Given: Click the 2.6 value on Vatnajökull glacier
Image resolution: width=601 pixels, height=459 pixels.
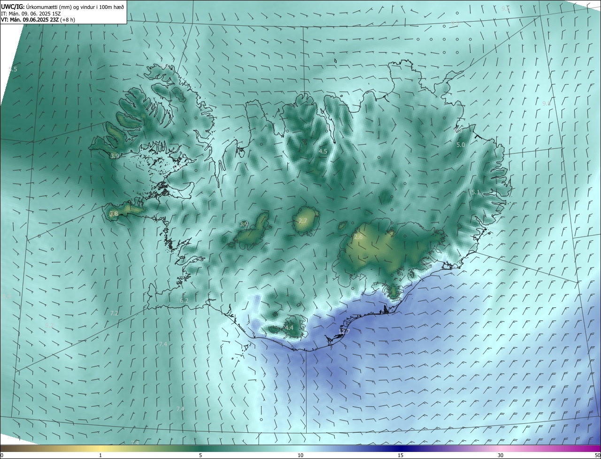Looking at the screenshot, I should pos(358,237).
